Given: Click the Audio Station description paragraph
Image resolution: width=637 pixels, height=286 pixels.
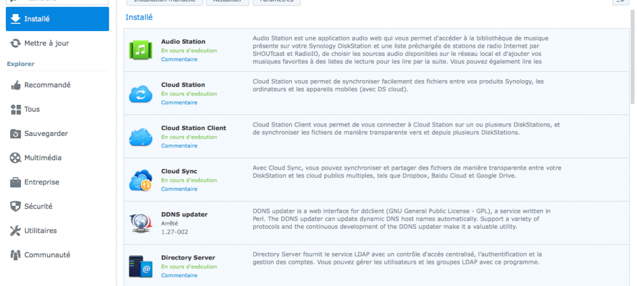Looking at the screenshot, I should [x=401, y=50].
